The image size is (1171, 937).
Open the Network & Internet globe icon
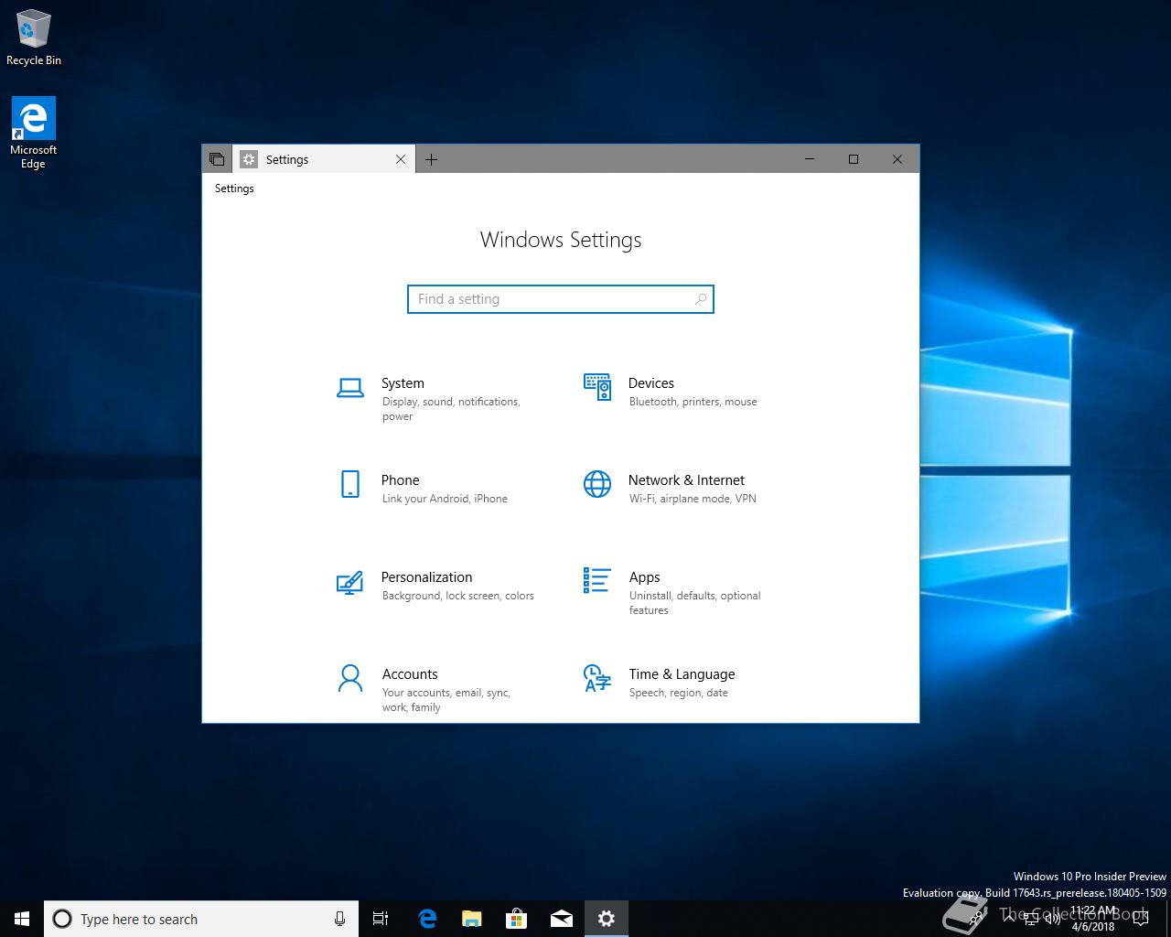click(596, 484)
